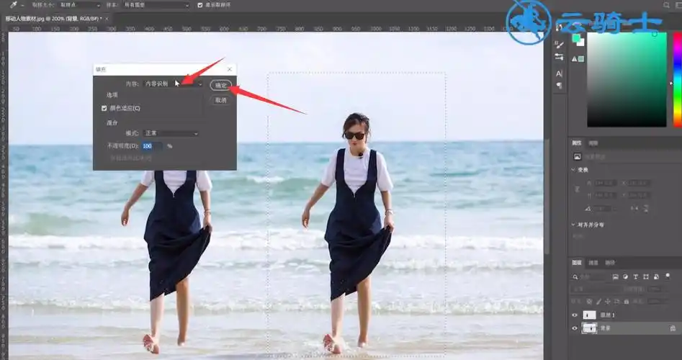Screen dimensions: 682x360
Task: Open the adjustments sliders panel icon
Action: 559,56
